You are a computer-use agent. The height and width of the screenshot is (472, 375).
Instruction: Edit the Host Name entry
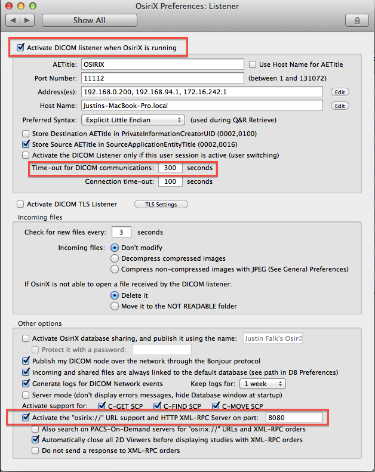tap(340, 106)
